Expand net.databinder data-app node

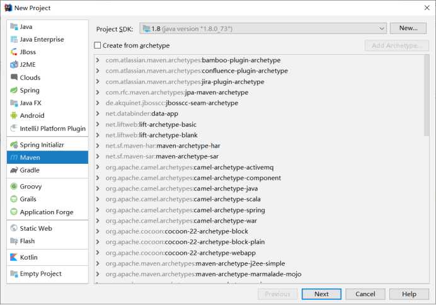point(98,113)
